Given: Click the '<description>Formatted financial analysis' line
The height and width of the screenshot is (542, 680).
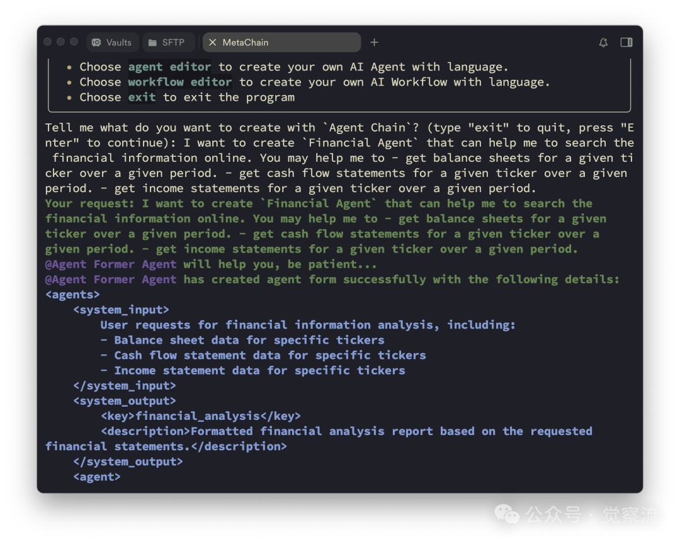Looking at the screenshot, I should 346,431.
